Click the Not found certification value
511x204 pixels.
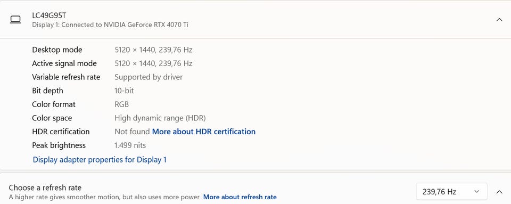pyautogui.click(x=132, y=132)
